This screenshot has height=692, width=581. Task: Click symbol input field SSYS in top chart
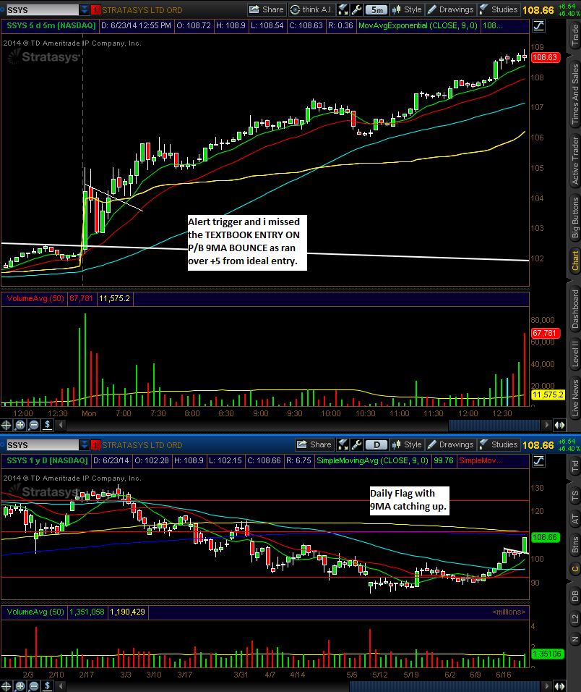click(x=43, y=9)
